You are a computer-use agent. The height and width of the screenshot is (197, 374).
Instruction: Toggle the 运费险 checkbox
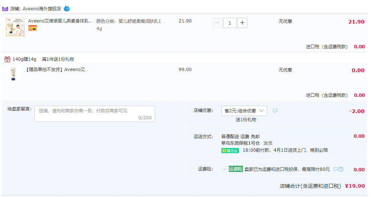click(x=224, y=169)
